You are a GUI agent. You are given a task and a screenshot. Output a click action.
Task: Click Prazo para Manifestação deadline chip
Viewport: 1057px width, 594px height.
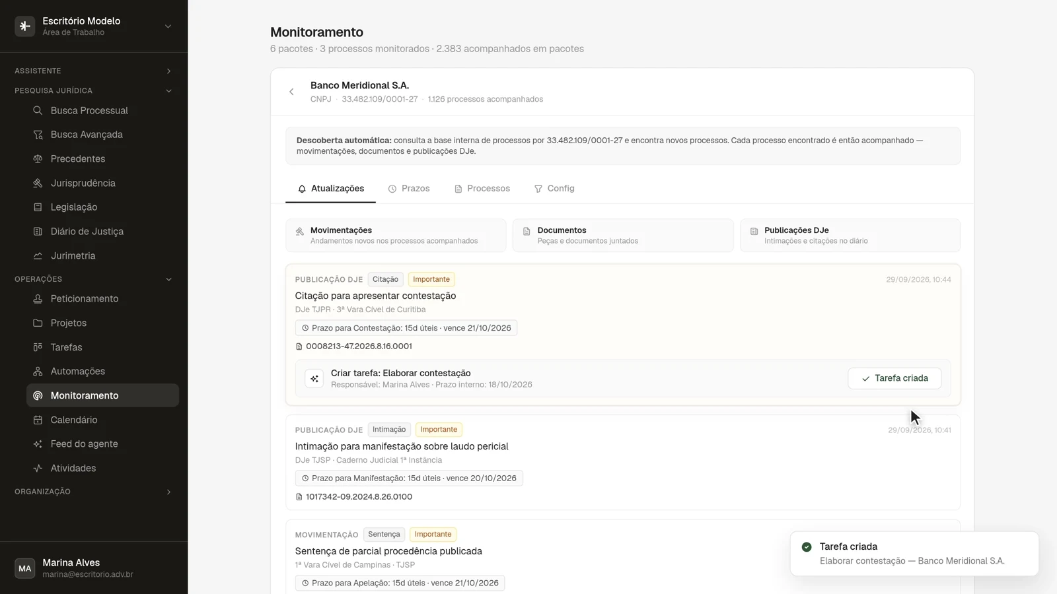click(409, 478)
